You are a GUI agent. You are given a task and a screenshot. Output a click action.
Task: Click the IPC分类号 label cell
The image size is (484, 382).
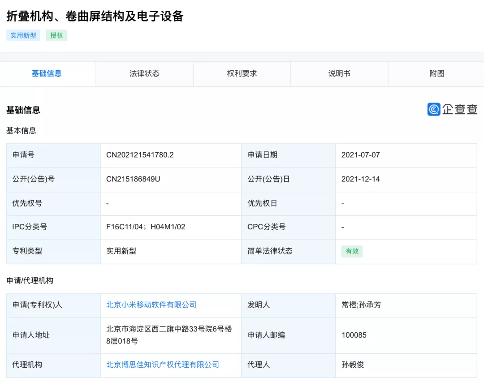[53, 227]
